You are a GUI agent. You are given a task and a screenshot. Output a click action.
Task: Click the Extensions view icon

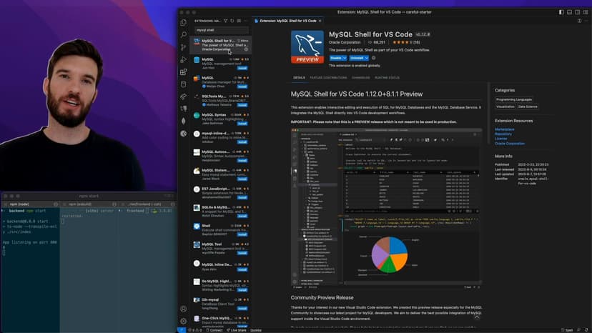(184, 72)
